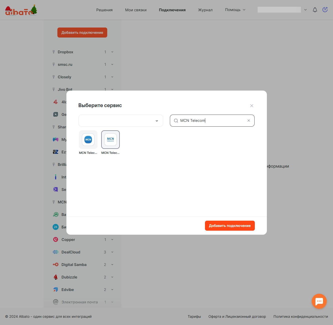
Task: Expand the Copper connections group
Action: (112, 240)
